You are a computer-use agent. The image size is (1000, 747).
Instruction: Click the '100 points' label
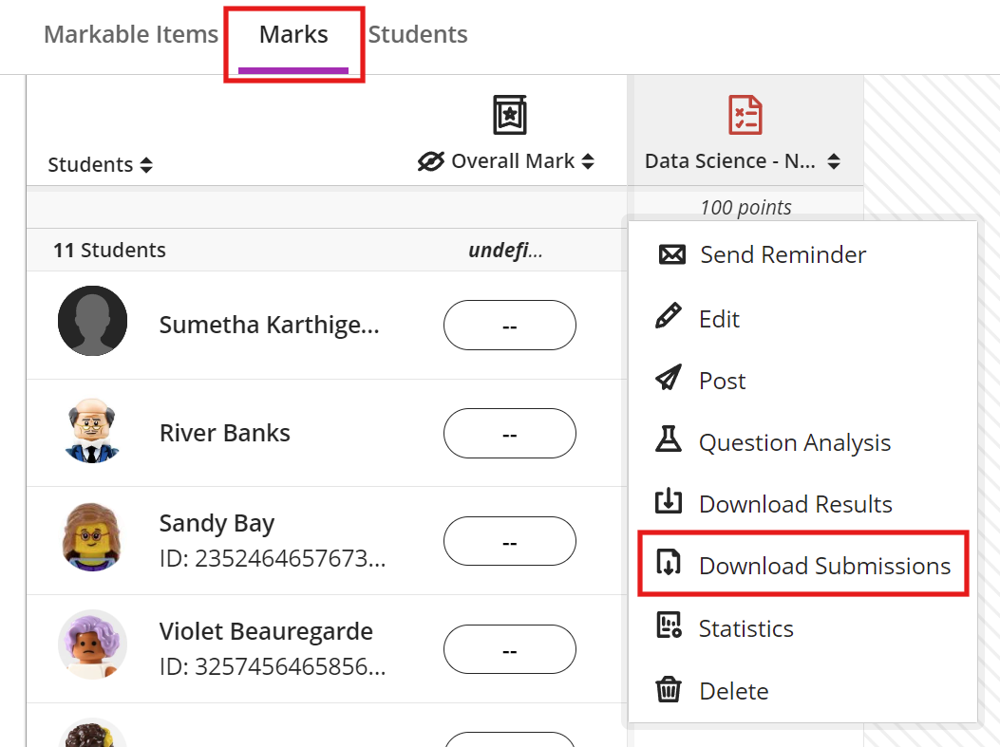pyautogui.click(x=745, y=208)
